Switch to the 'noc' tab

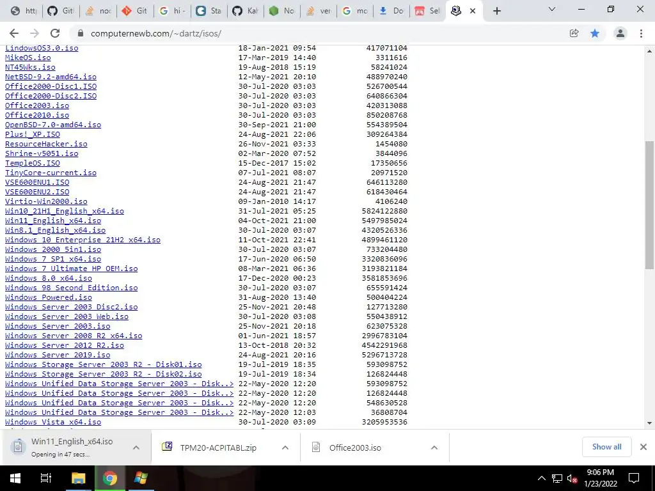click(99, 11)
